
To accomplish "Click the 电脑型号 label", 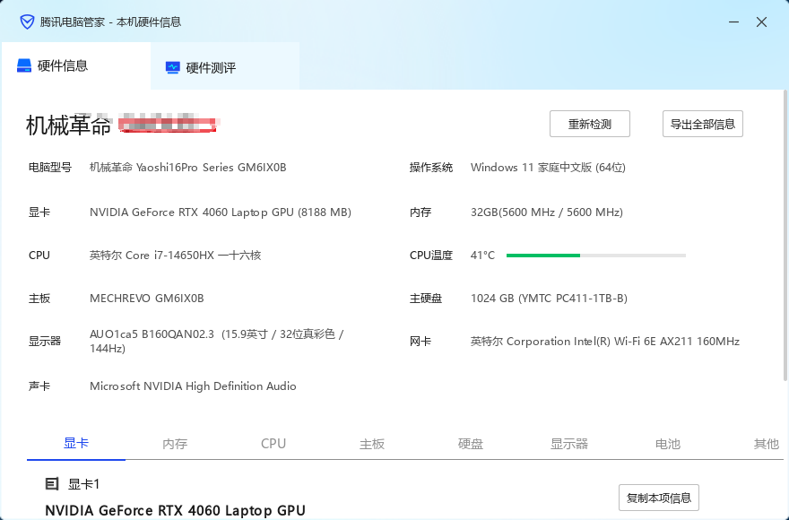I will pyautogui.click(x=50, y=168).
